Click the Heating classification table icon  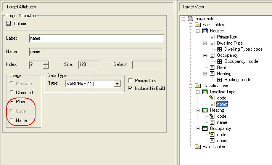pos(205,110)
